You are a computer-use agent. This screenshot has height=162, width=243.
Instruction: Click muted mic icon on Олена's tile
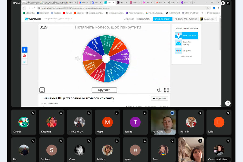(x=33, y=113)
